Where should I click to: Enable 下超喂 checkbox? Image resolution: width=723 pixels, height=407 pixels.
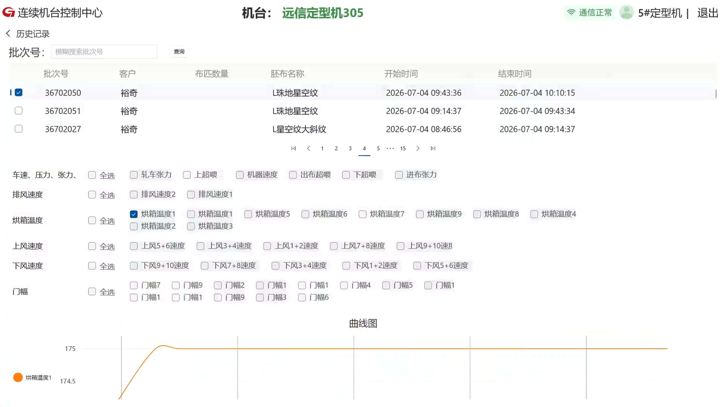[x=346, y=175]
